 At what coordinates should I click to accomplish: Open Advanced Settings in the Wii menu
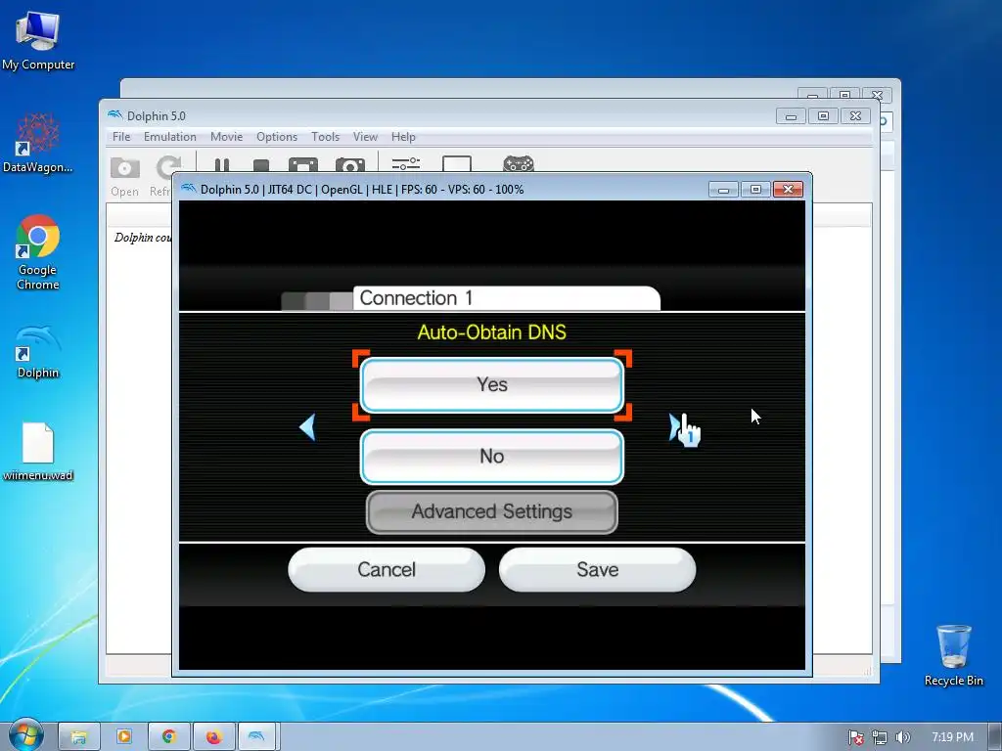[491, 511]
